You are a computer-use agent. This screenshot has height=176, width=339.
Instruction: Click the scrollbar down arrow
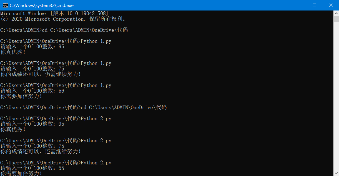[x=336, y=174]
